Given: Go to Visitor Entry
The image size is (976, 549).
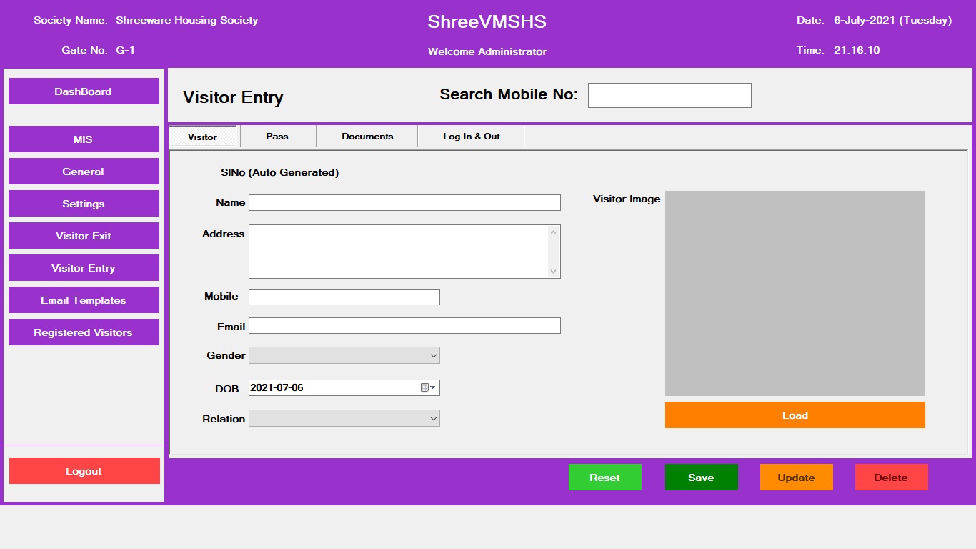Looking at the screenshot, I should (84, 268).
